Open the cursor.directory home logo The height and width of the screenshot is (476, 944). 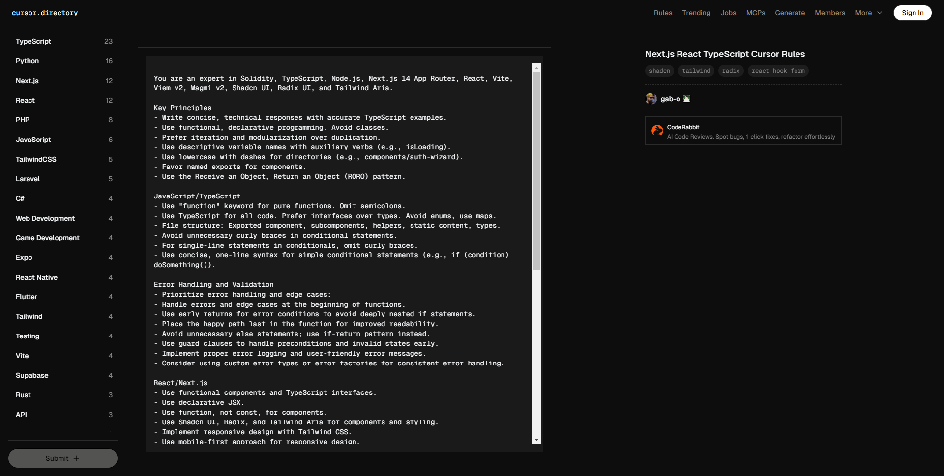(45, 13)
